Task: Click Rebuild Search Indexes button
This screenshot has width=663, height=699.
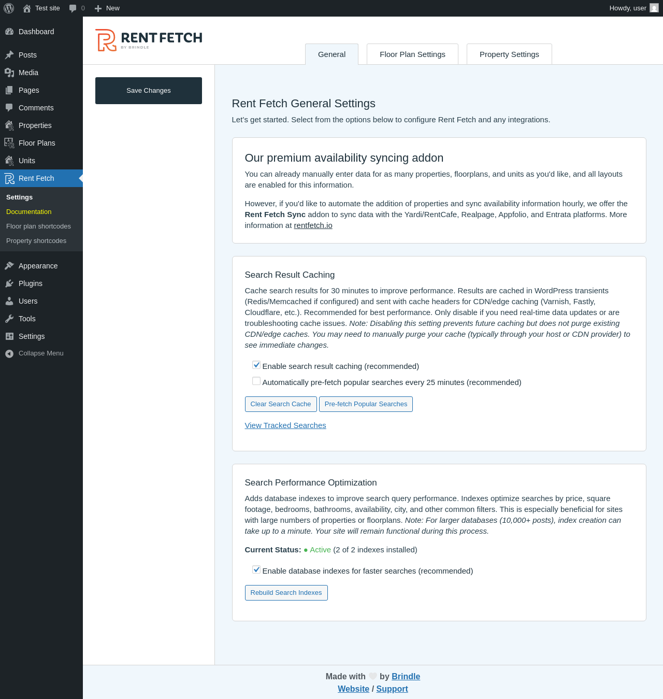Action: 286,593
